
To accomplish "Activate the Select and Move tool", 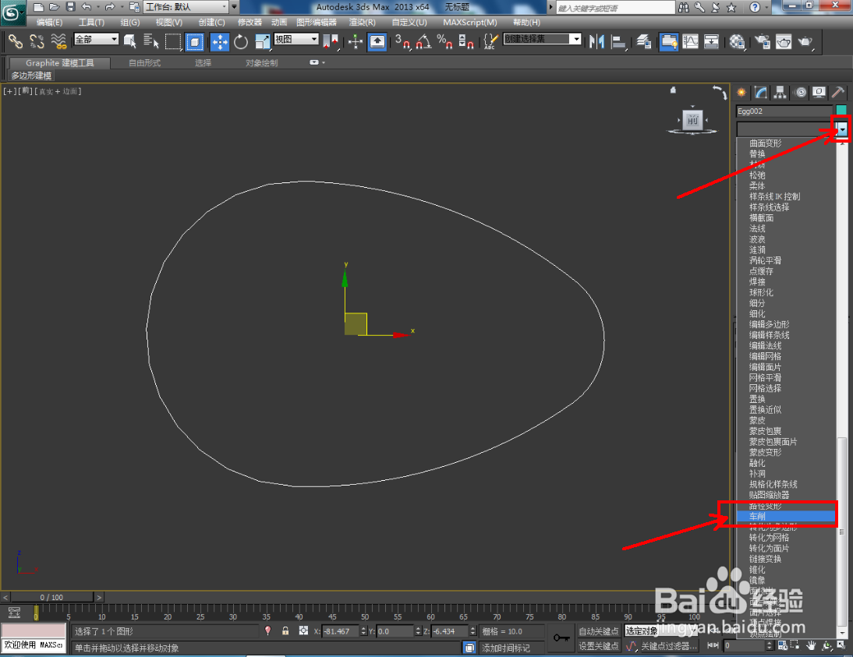I will 220,41.
